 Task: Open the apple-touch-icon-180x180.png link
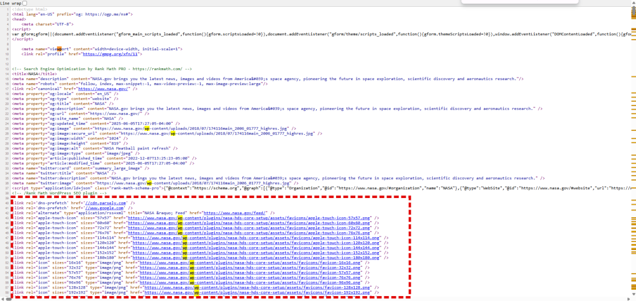tap(257, 258)
